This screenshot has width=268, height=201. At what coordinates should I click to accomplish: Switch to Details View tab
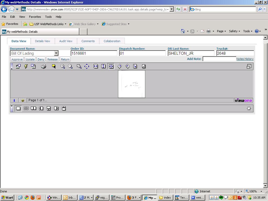43,41
